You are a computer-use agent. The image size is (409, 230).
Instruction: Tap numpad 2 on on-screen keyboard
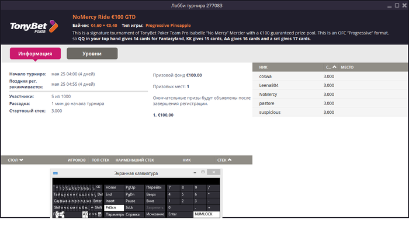(186, 201)
